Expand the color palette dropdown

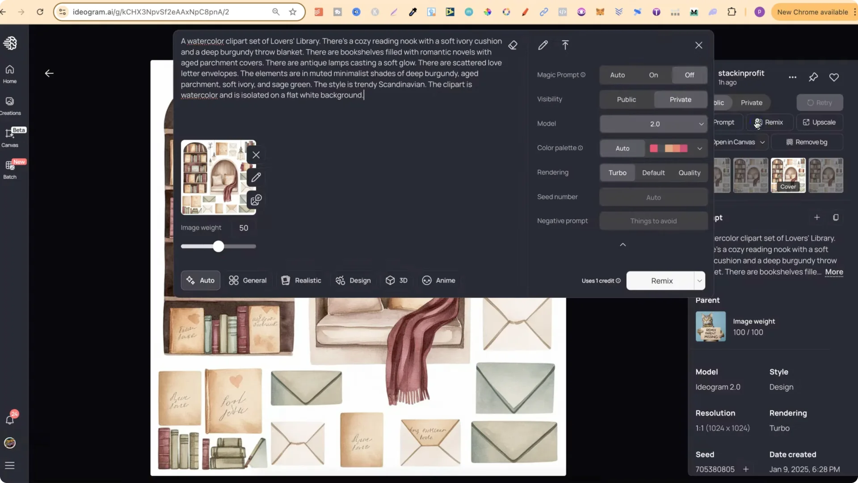click(699, 148)
